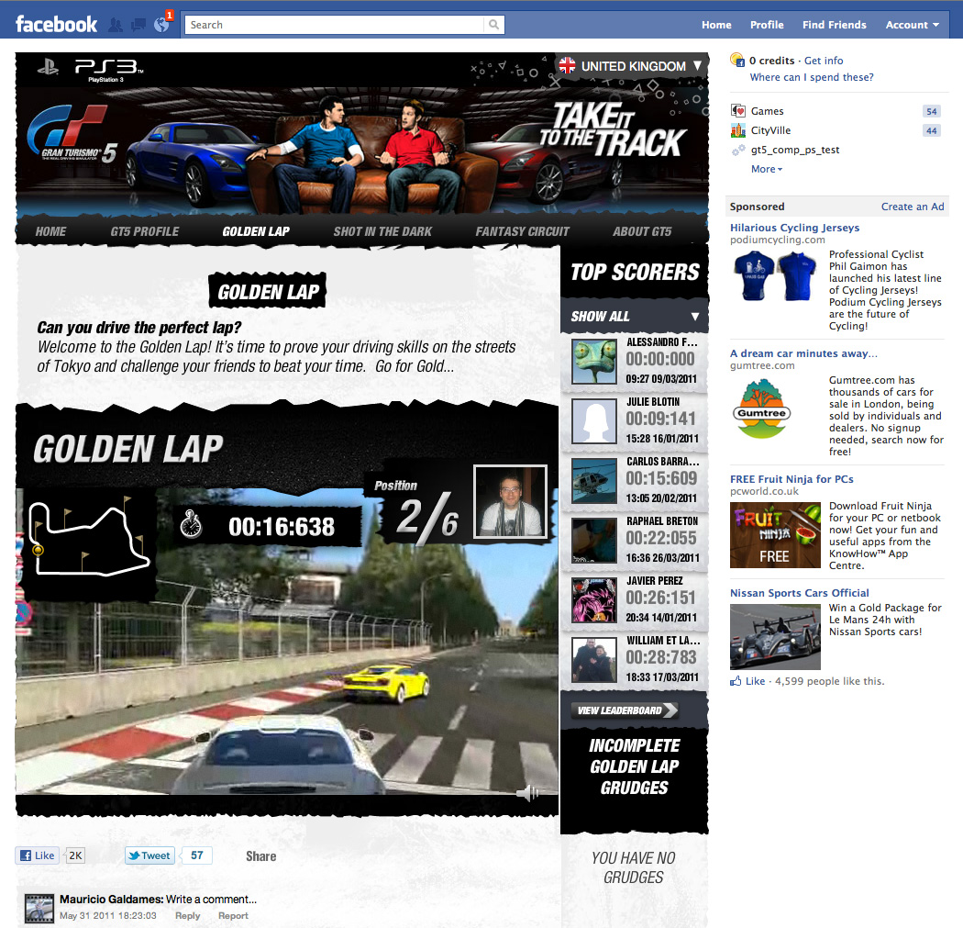Click the Games app icon in sidebar
The image size is (963, 928).
pyautogui.click(x=737, y=111)
